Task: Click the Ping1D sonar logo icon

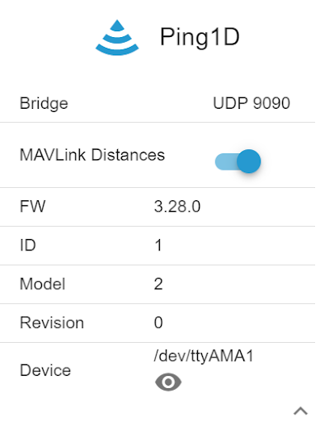Action: tap(117, 37)
